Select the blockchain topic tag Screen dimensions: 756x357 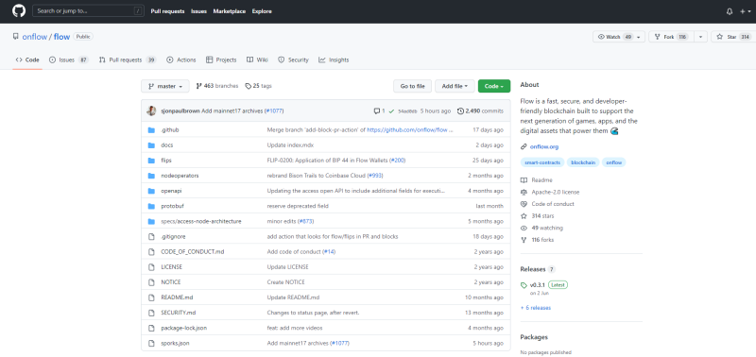point(583,162)
